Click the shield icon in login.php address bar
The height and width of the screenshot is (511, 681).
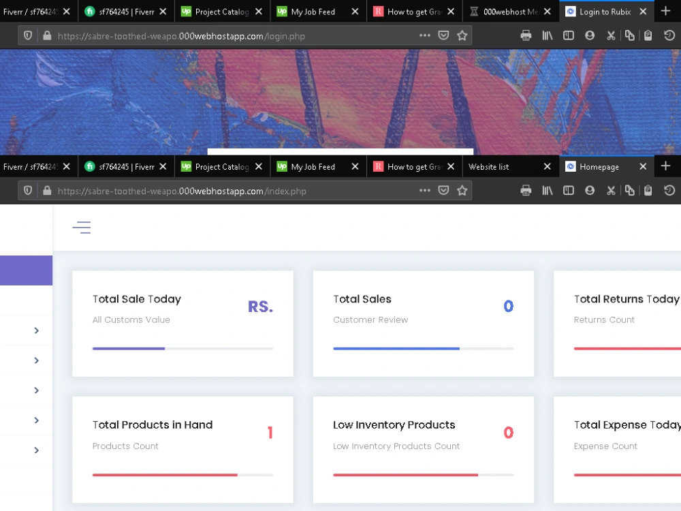click(28, 35)
